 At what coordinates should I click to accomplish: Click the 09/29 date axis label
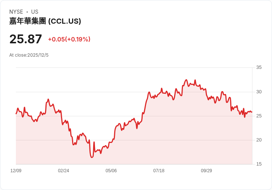tap(207, 171)
